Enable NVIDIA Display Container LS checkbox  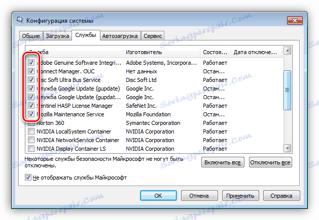31,149
